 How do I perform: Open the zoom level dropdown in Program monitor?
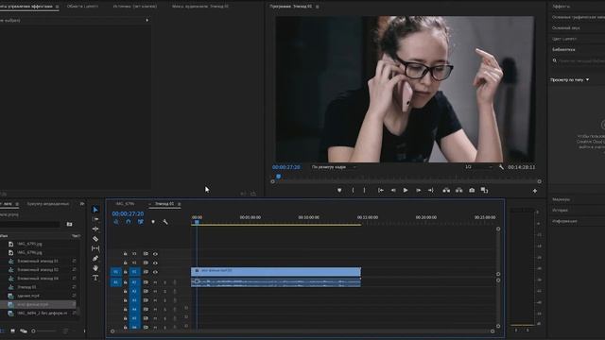click(334, 167)
